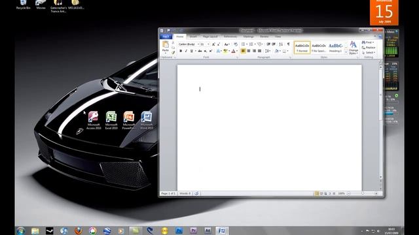Sort text with the A-Z icon
Screen dimensions: 419x235
281,44
